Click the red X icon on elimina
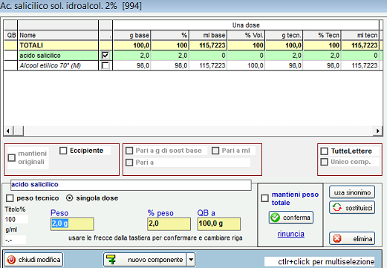The image size is (387, 268). [337, 238]
